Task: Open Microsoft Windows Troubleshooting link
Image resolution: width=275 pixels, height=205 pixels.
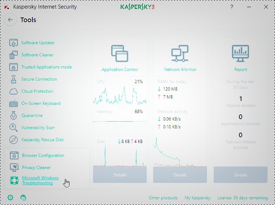Action: (40, 180)
